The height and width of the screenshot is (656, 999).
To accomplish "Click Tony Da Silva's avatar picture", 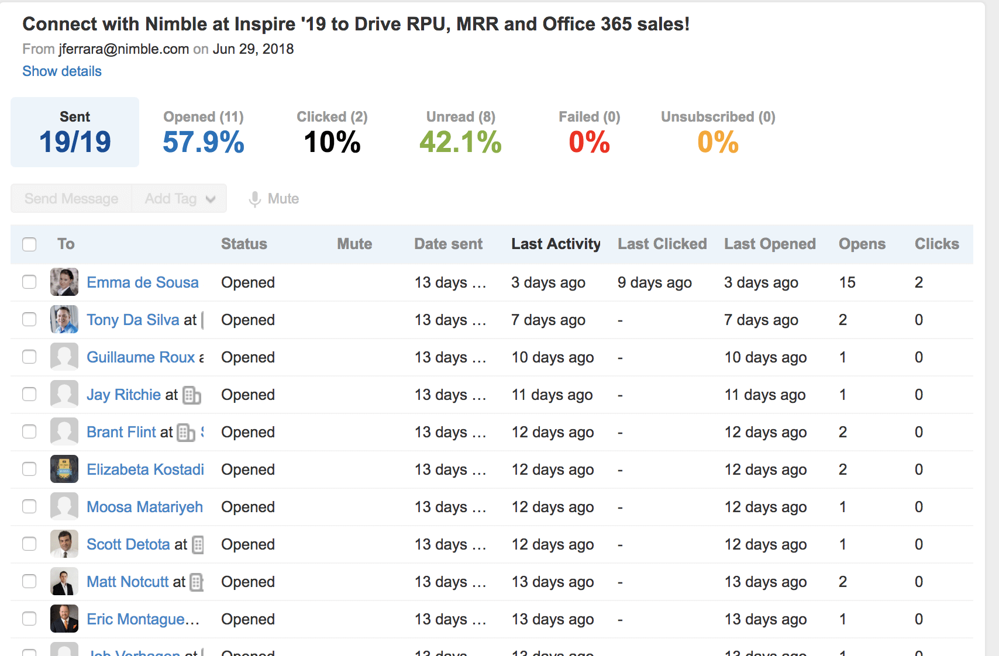I will tap(64, 320).
